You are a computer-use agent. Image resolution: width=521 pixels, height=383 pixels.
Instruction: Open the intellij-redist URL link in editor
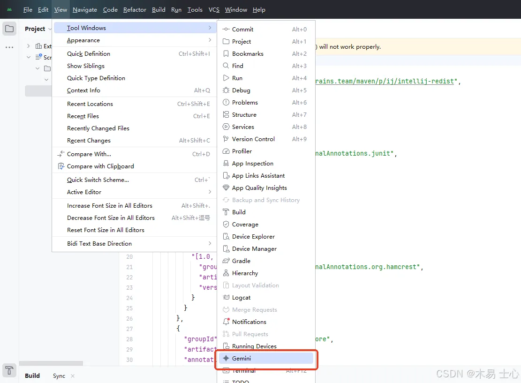click(385, 82)
